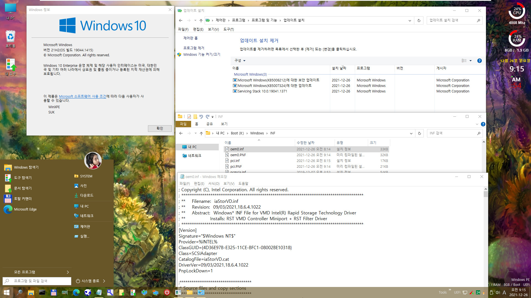Select the 공유 tab in INF explorer
531x298 pixels.
210,124
